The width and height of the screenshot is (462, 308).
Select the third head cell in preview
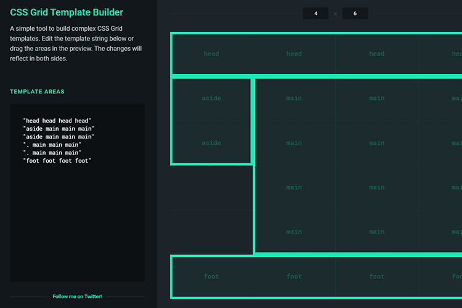point(376,54)
